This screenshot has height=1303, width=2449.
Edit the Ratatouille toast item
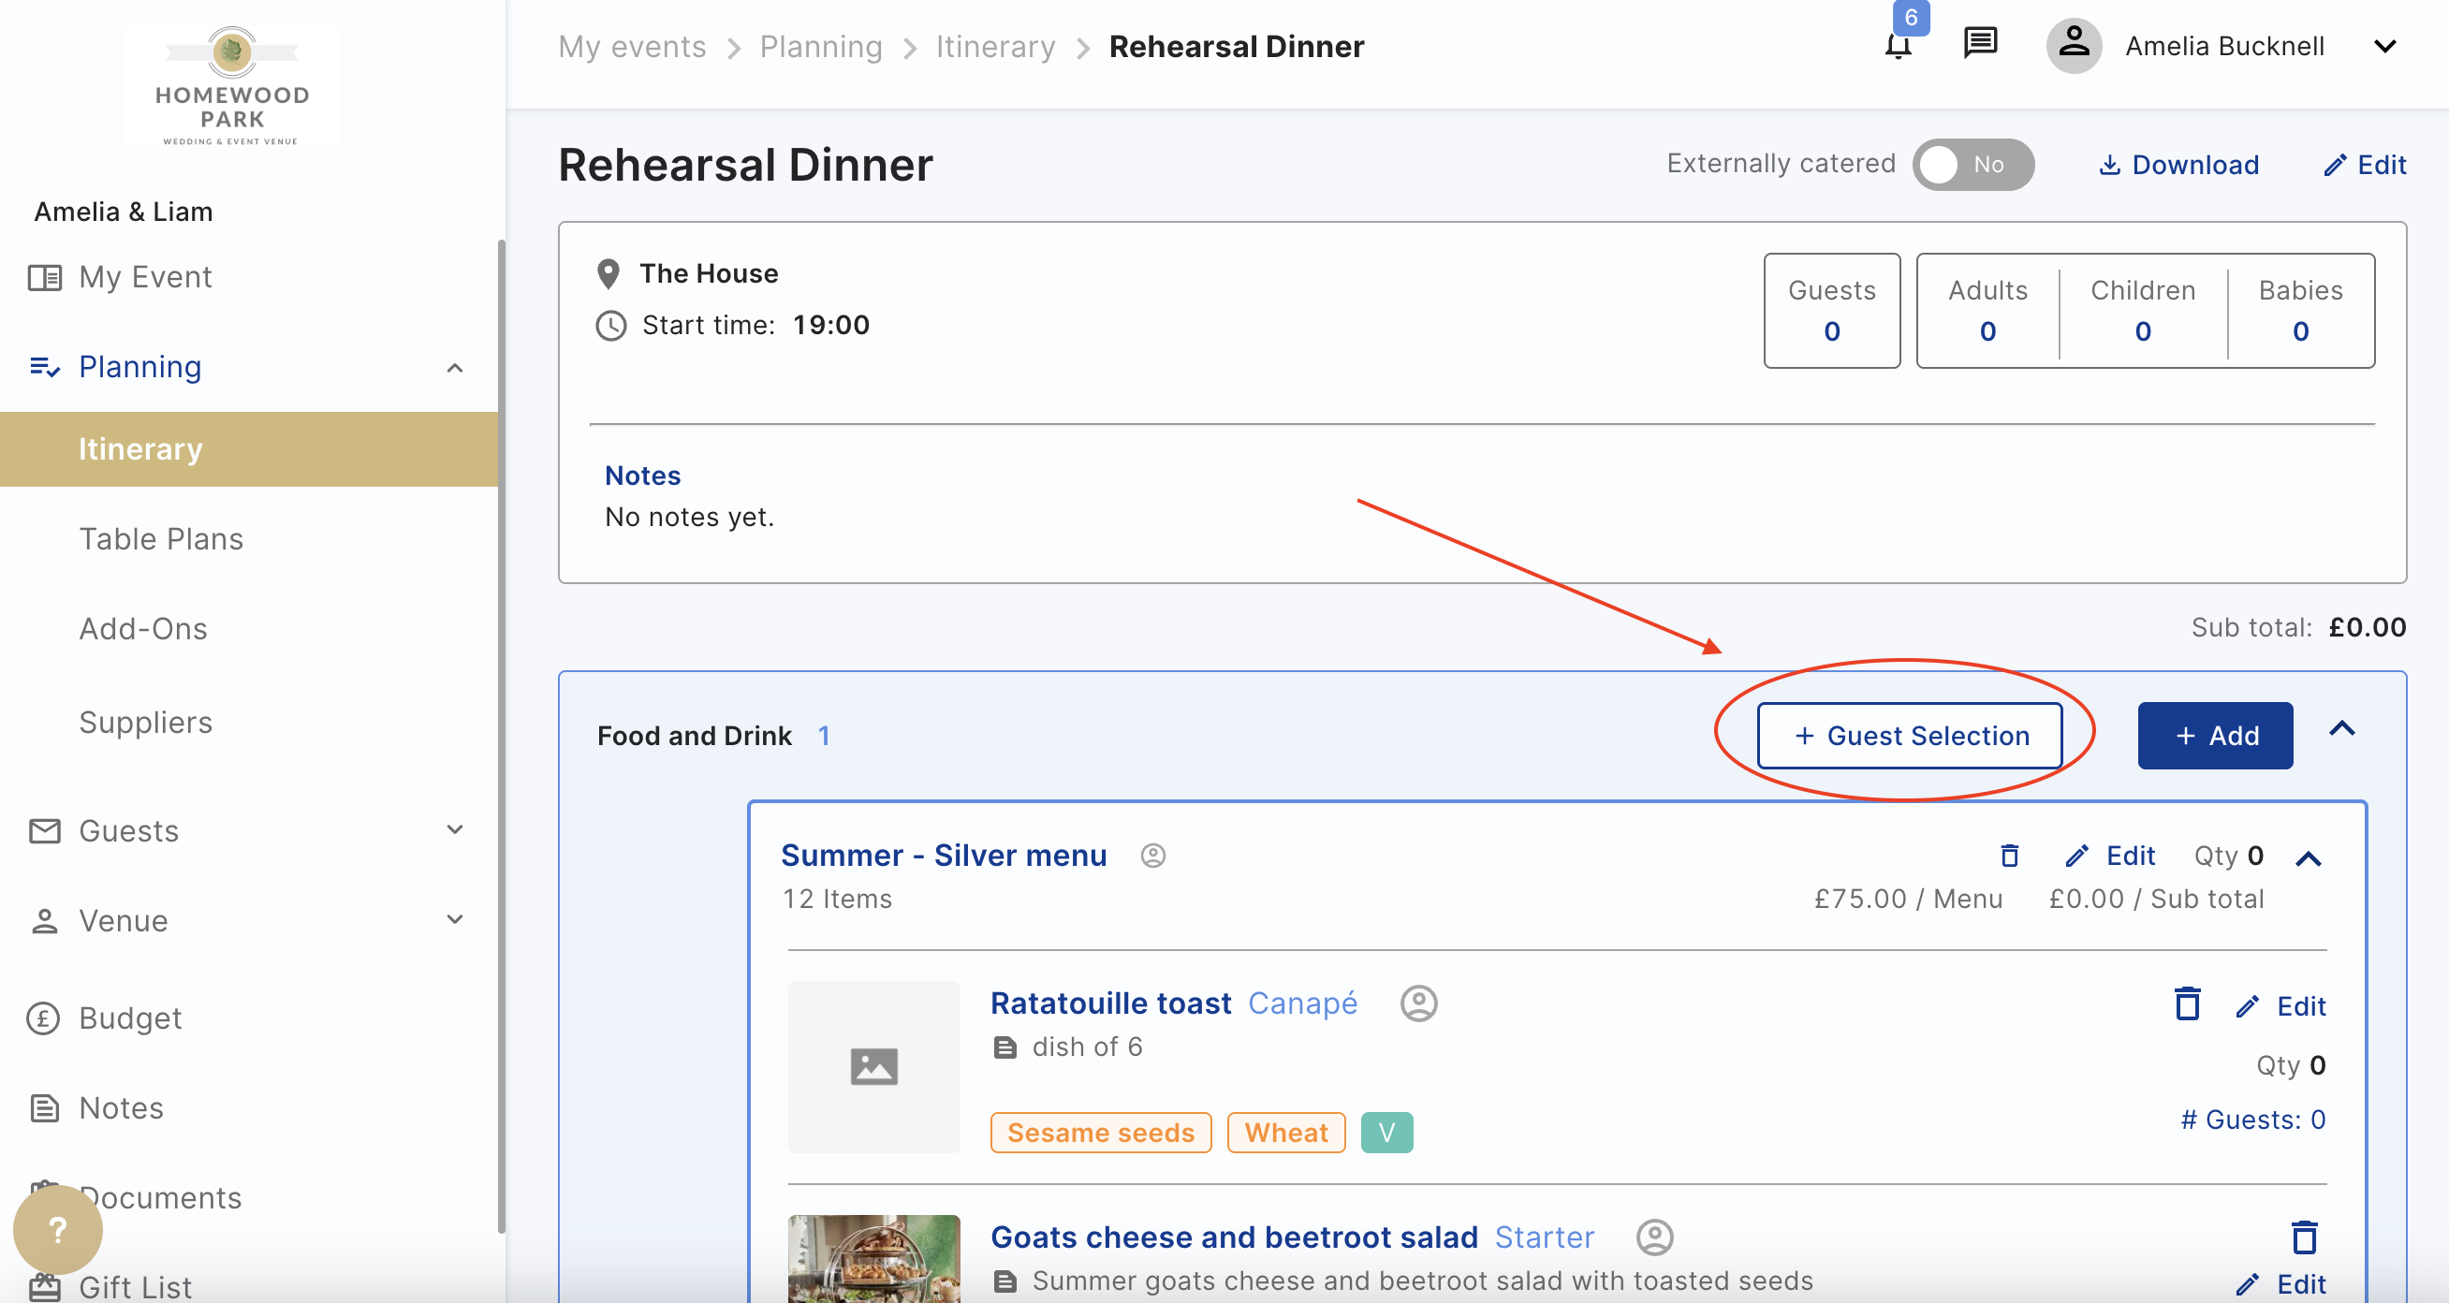(2280, 1006)
